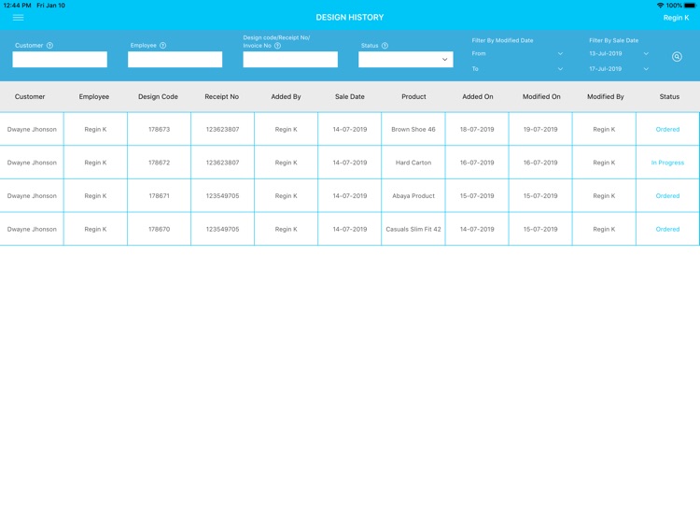Open Ordered status for design 178673
Screen dimensions: 700x525
(667, 129)
